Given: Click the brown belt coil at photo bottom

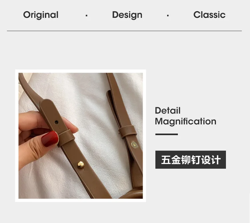Looking at the screenshot, I should point(131,194).
